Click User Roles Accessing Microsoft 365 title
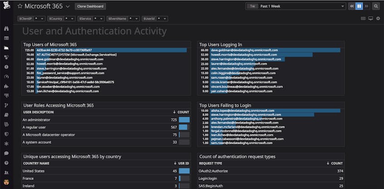This screenshot has height=189, width=384. pos(58,105)
